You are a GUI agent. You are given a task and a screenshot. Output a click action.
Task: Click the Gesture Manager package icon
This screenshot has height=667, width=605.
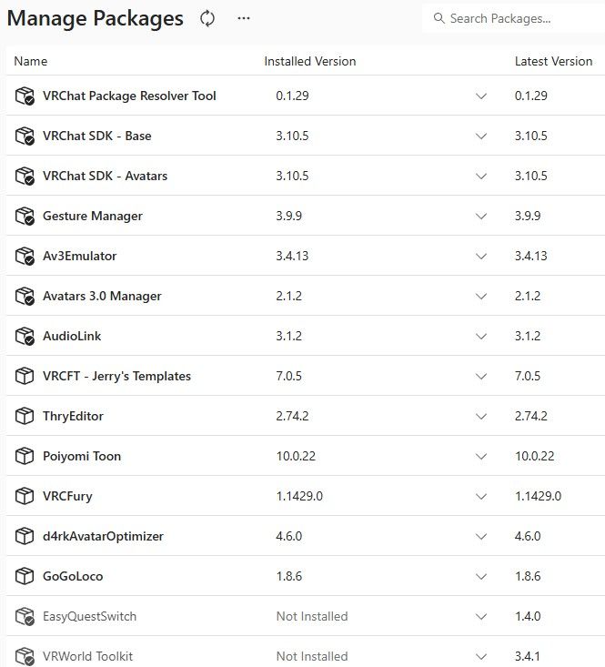coord(25,216)
